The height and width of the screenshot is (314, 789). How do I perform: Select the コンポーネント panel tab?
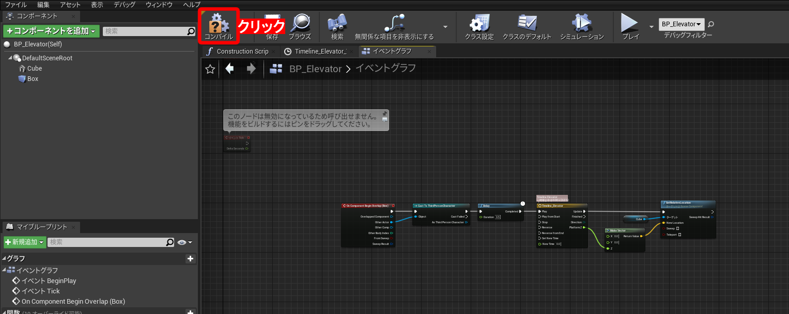click(x=40, y=16)
